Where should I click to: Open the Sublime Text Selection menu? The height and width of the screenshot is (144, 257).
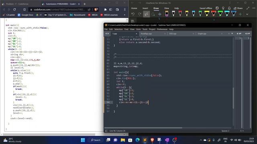(118, 29)
